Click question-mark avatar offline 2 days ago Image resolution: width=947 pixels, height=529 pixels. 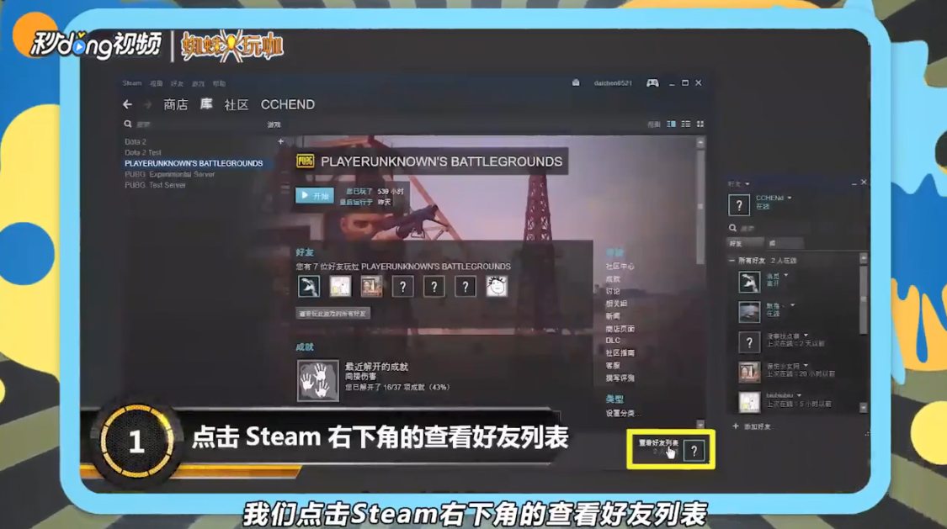(749, 342)
